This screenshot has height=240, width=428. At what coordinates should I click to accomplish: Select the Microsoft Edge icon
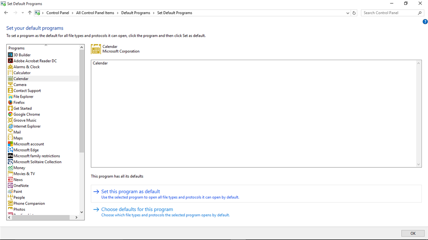(10, 150)
